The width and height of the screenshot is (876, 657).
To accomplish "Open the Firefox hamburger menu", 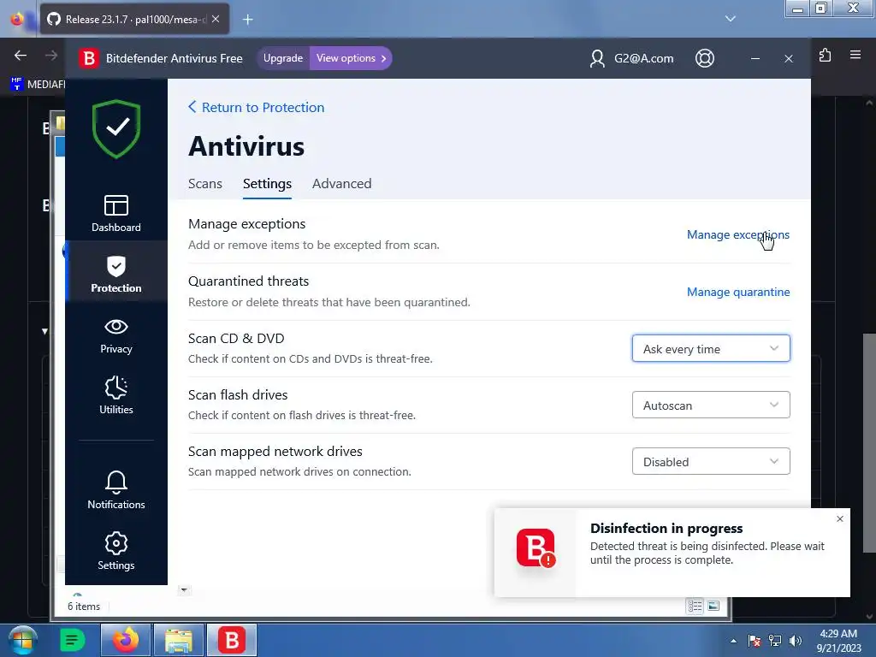I will pyautogui.click(x=855, y=55).
